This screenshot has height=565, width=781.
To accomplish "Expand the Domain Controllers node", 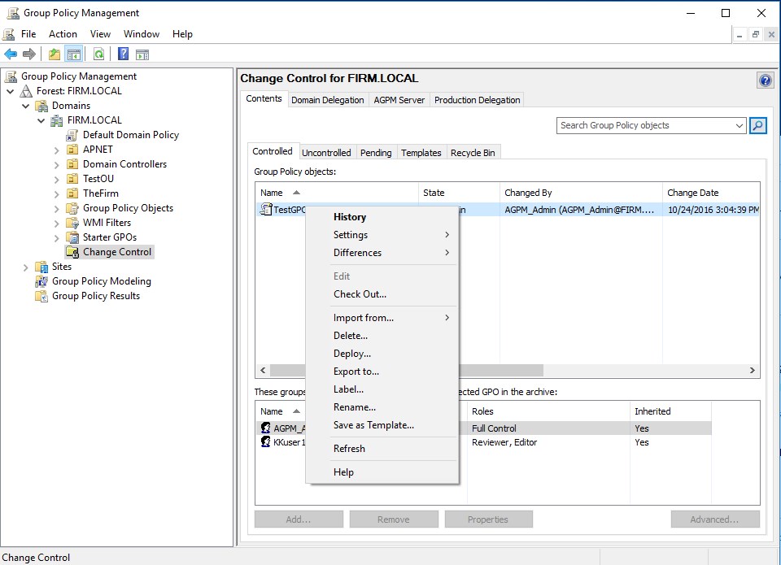I will pos(57,165).
